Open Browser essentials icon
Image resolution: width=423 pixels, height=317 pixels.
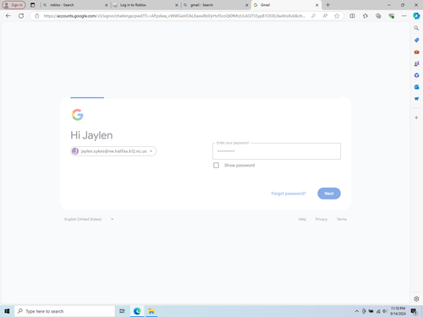pos(391,16)
